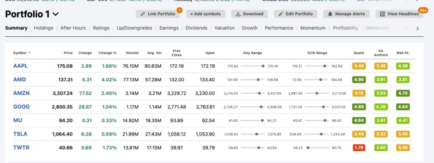This screenshot has height=163, width=434.
Task: Click AAPL average volume 90.83M
Action: coord(153,66)
